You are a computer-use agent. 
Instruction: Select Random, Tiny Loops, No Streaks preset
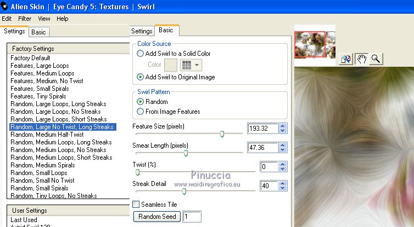pos(54,195)
